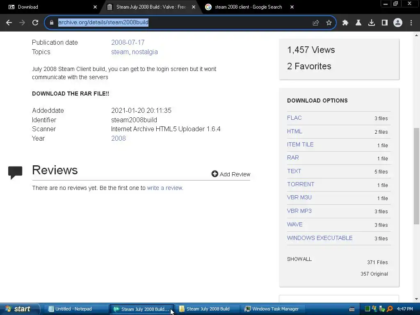This screenshot has height=315, width=420.
Task: Click the Reviews speech bubble icon
Action: click(x=15, y=173)
